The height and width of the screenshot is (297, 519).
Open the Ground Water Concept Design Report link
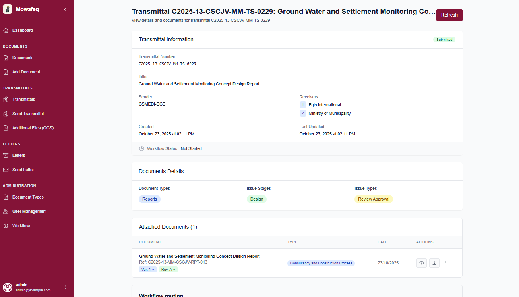199,256
